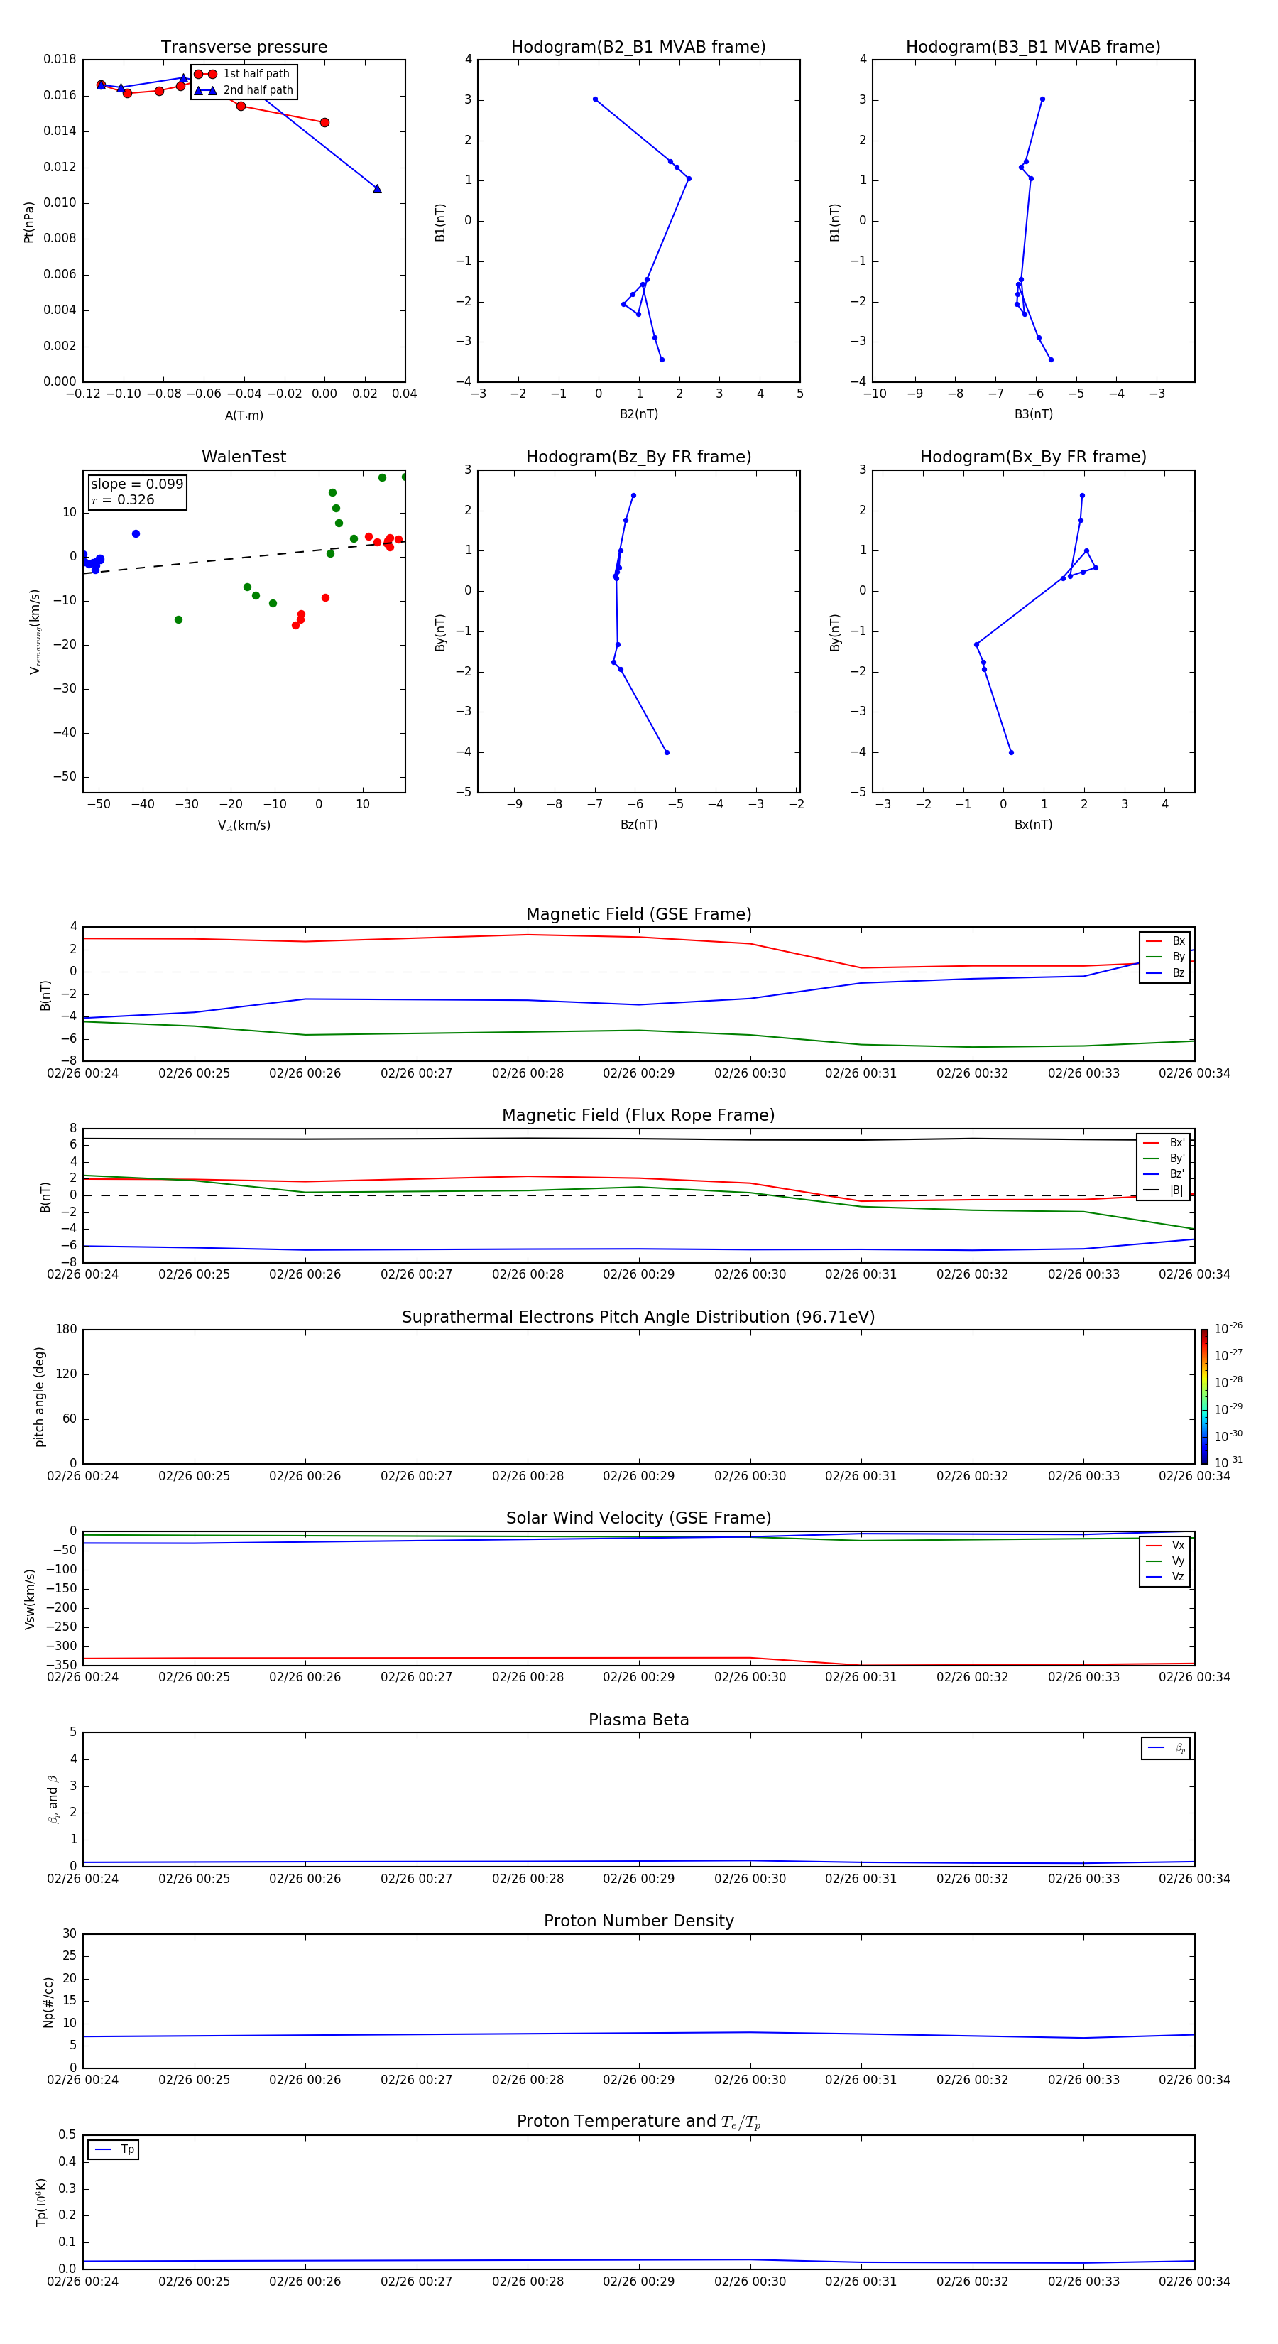Click the 'Hodogram(B3_B1 MVAB frame)' title

(1032, 46)
